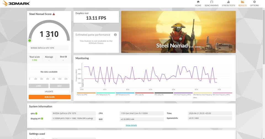Click the green Your score value 1 310

tap(34, 60)
